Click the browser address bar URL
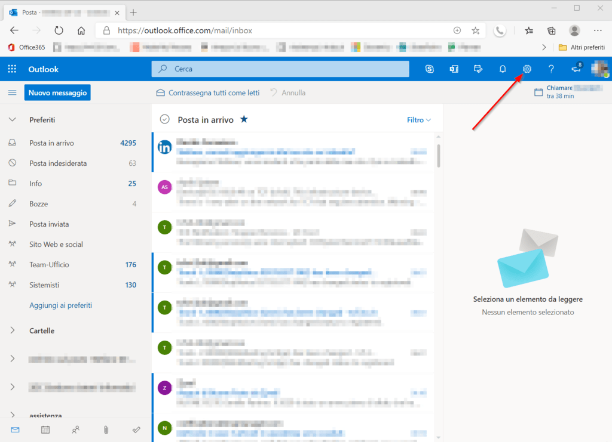Image resolution: width=612 pixels, height=442 pixels. pos(185,30)
